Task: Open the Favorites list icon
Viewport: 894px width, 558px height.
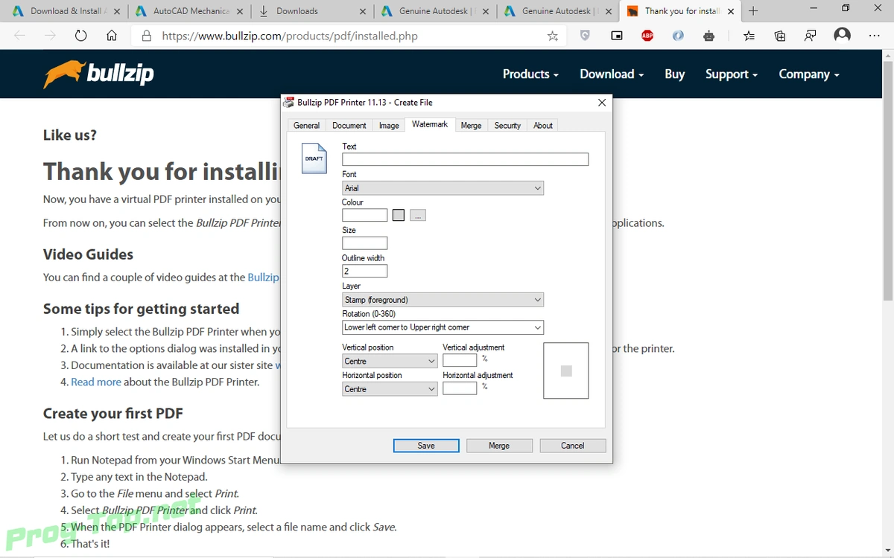Action: pos(749,36)
